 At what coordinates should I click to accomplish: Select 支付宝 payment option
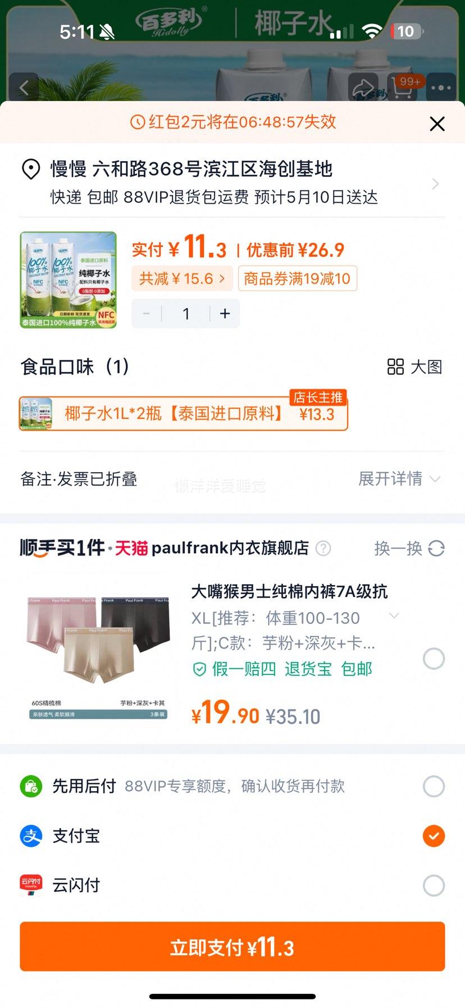point(434,836)
